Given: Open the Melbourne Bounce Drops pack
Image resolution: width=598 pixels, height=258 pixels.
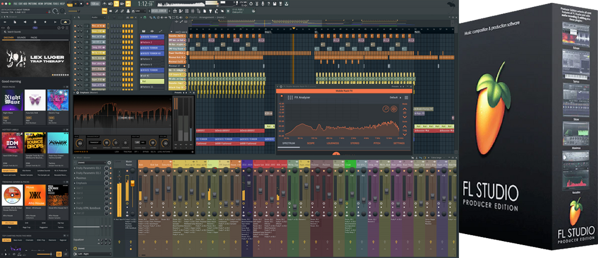Looking at the screenshot, I should pyautogui.click(x=34, y=143).
